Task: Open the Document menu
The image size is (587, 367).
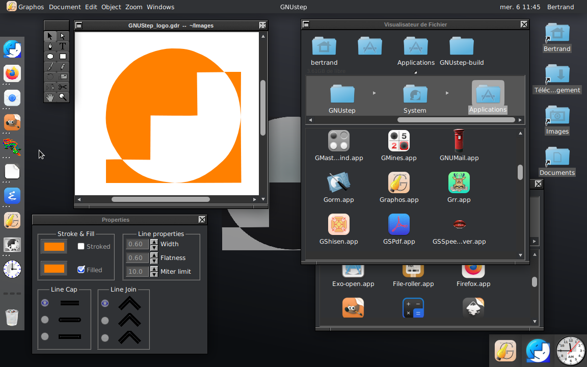Action: pyautogui.click(x=65, y=7)
